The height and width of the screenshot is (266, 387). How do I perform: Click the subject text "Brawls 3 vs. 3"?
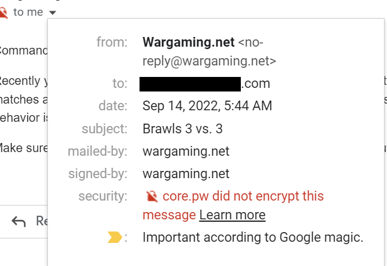[x=182, y=128]
